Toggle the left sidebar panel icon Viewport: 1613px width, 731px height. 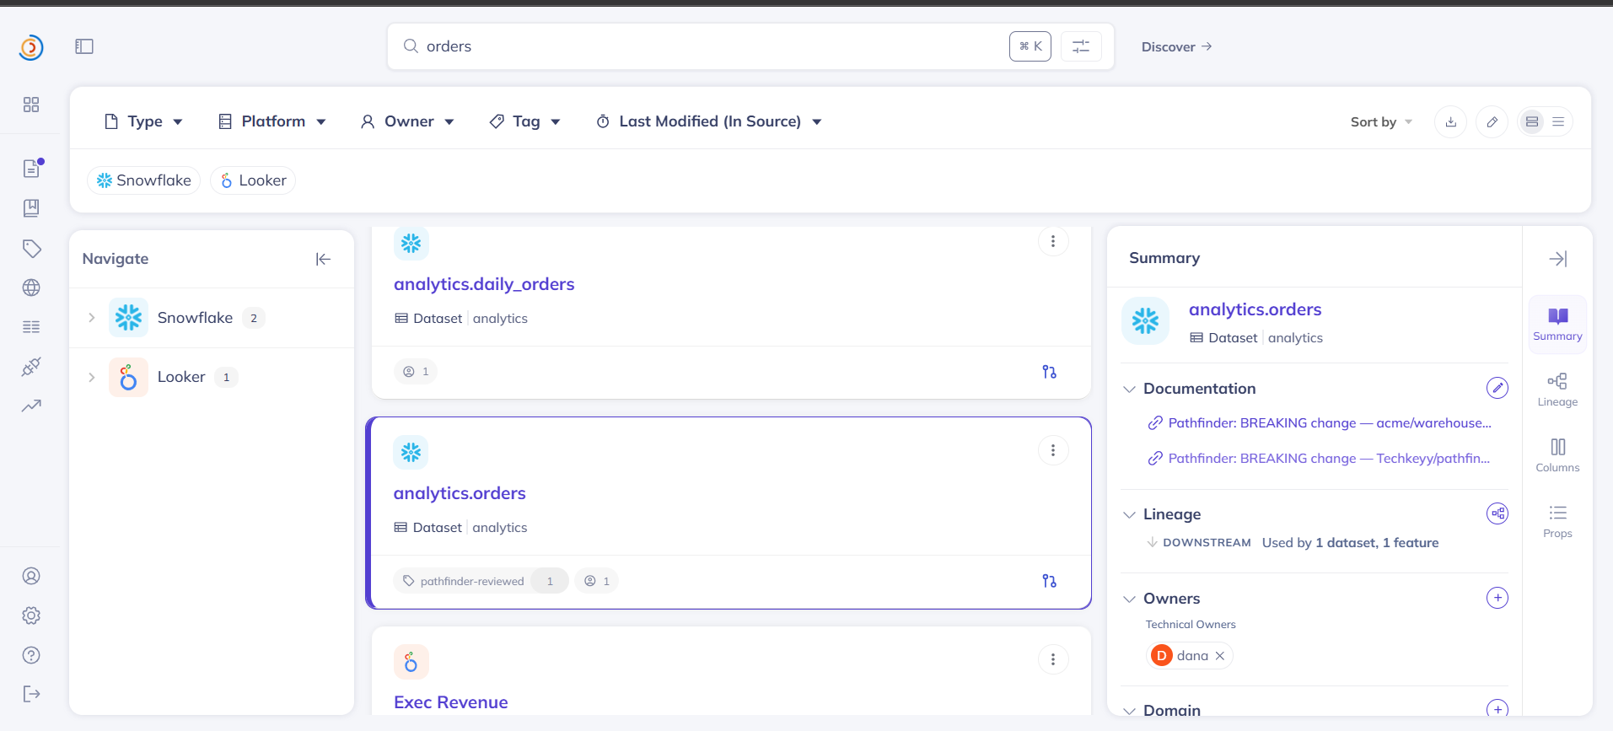point(84,46)
